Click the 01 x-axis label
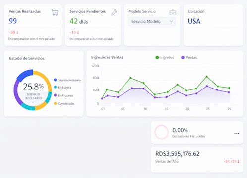 coord(103,109)
